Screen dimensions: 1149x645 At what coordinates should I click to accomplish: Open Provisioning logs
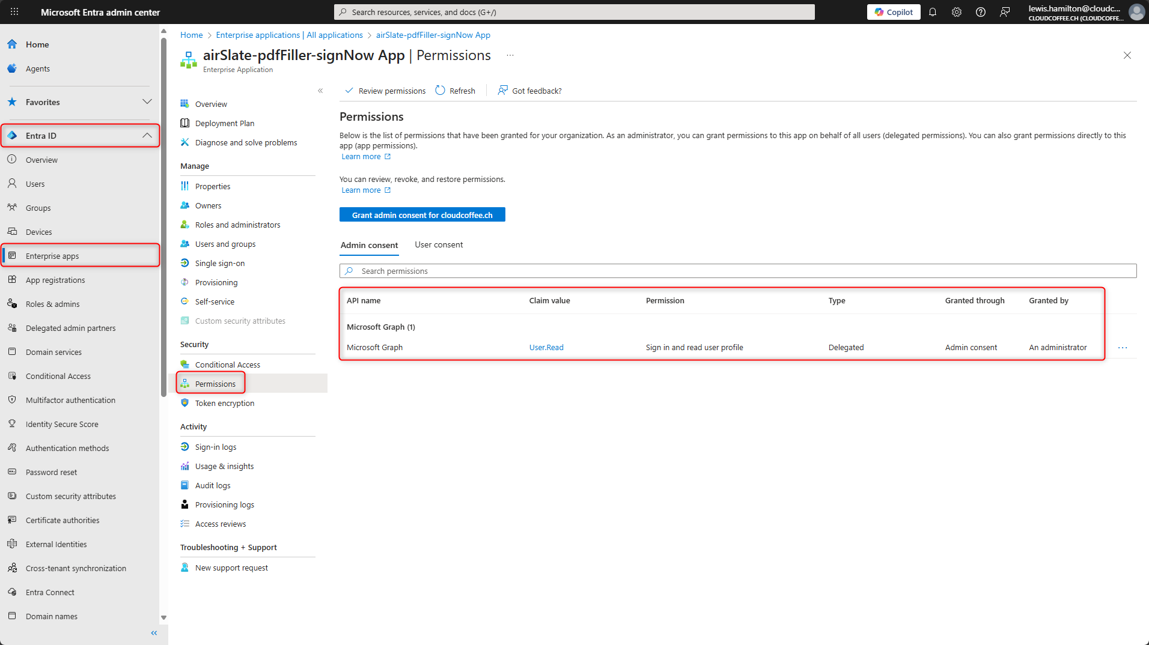pyautogui.click(x=224, y=504)
